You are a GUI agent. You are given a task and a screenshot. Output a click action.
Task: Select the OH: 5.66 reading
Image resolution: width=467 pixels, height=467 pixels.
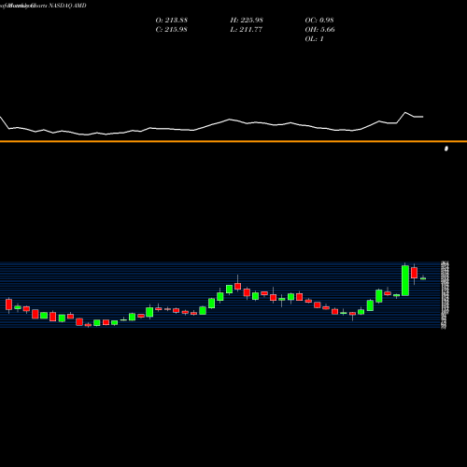click(320, 29)
